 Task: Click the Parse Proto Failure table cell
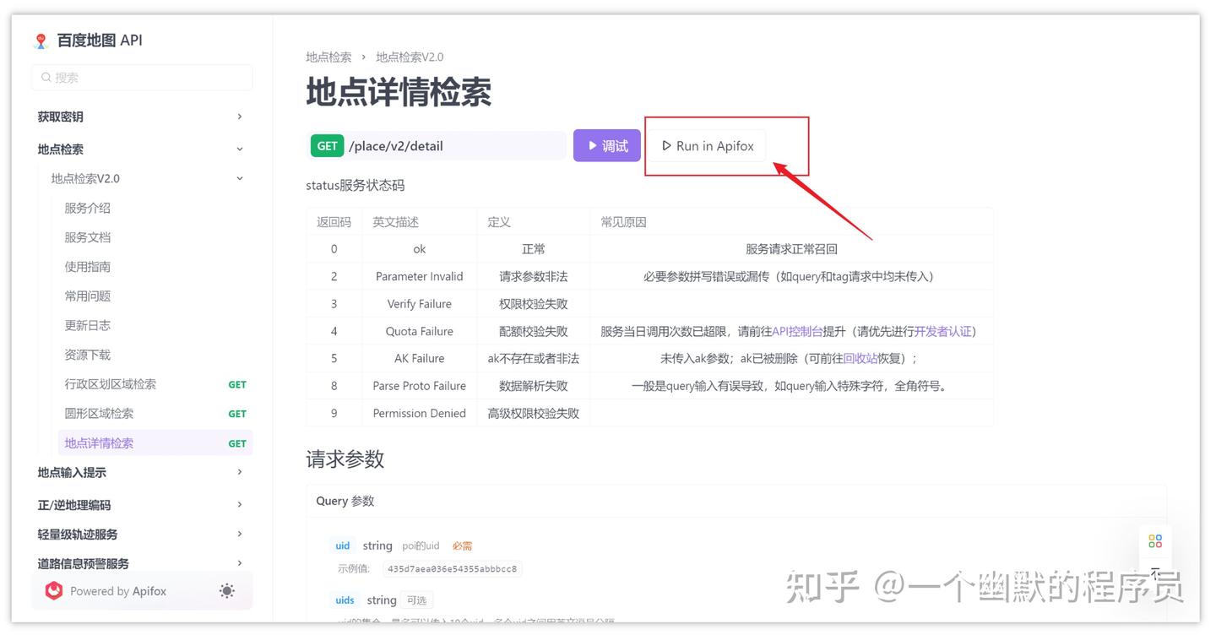pos(420,386)
